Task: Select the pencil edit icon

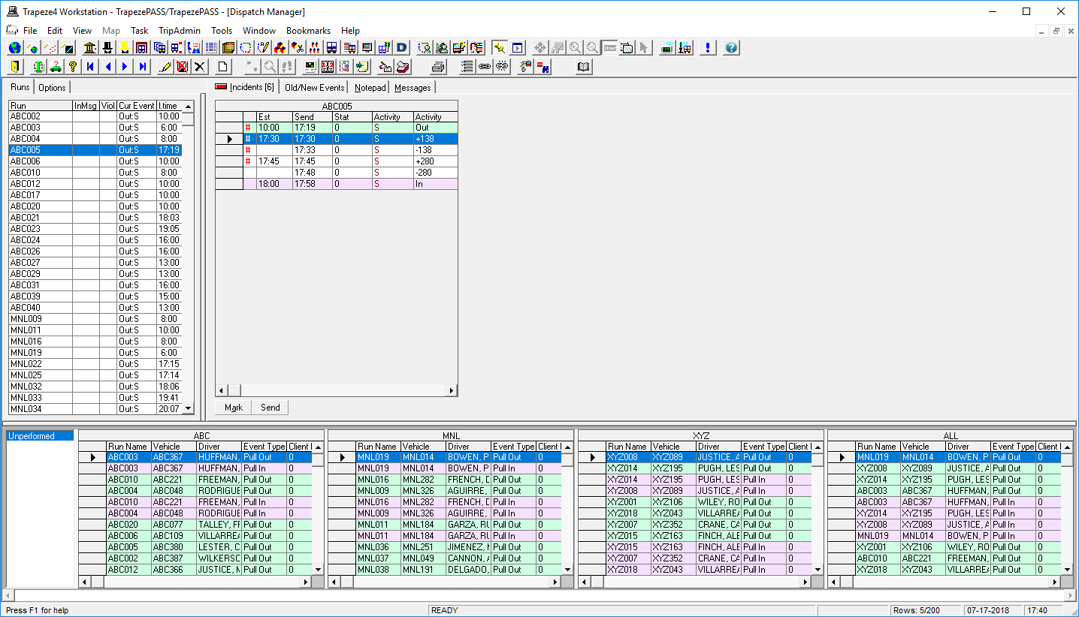Action: (165, 66)
